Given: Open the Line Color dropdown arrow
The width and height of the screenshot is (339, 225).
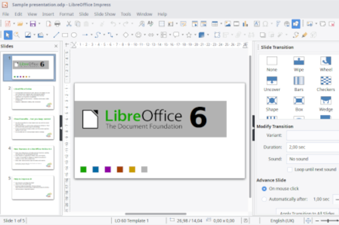Looking at the screenshot, I should click(34, 35).
